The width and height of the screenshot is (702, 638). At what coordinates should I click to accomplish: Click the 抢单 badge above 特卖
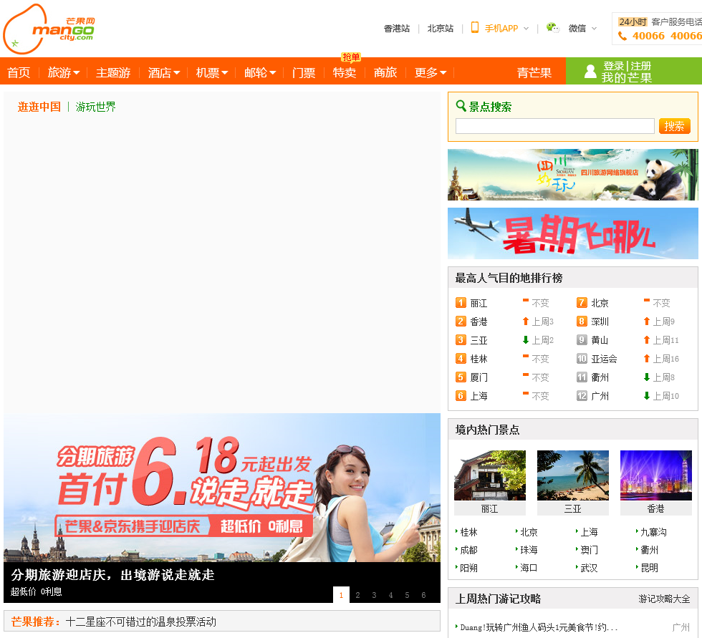pyautogui.click(x=351, y=57)
